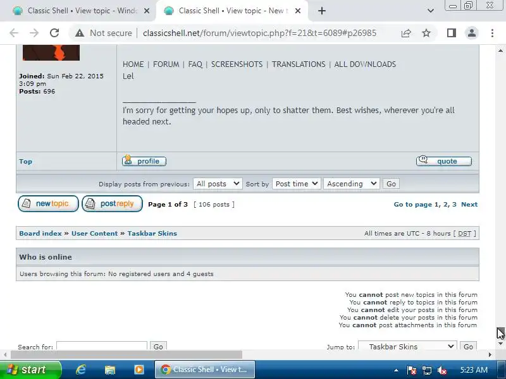Show hidden tray icons arrow
This screenshot has height=379, width=506.
[396, 370]
